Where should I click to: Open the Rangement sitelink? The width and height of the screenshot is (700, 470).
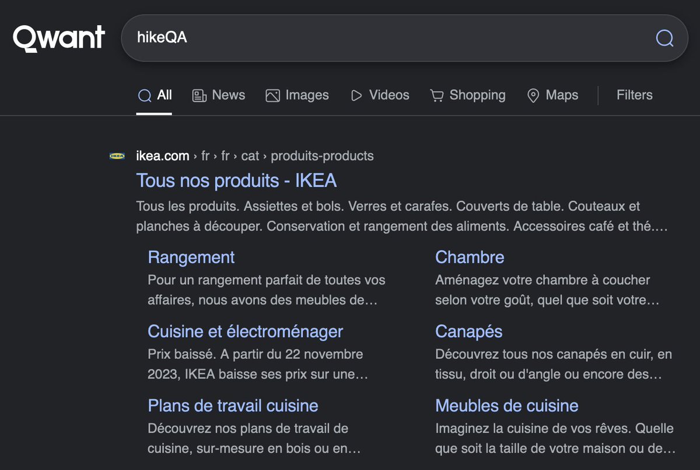pos(191,257)
